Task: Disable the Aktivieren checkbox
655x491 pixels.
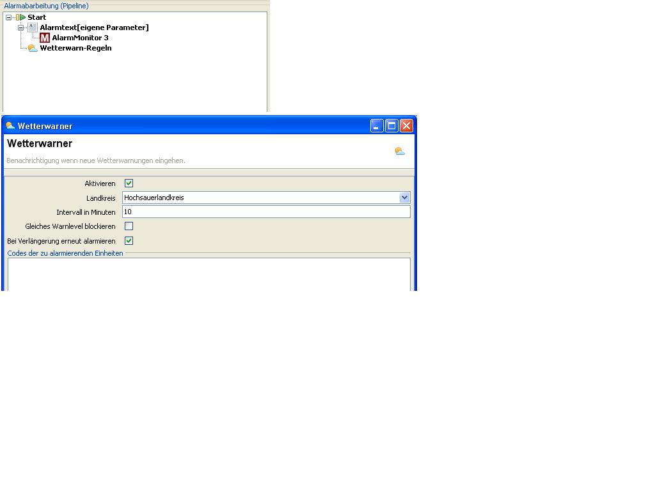Action: pyautogui.click(x=129, y=183)
